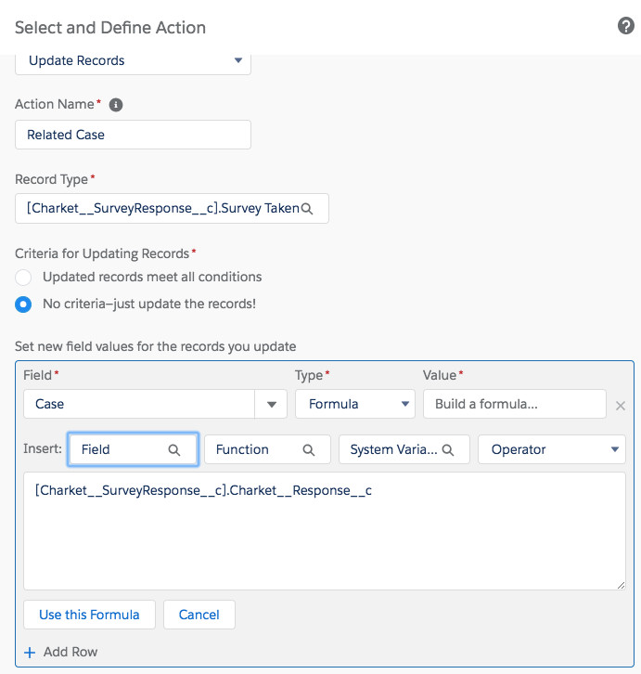Image resolution: width=641 pixels, height=674 pixels.
Task: Click the System Variable search icon
Action: [x=448, y=449]
